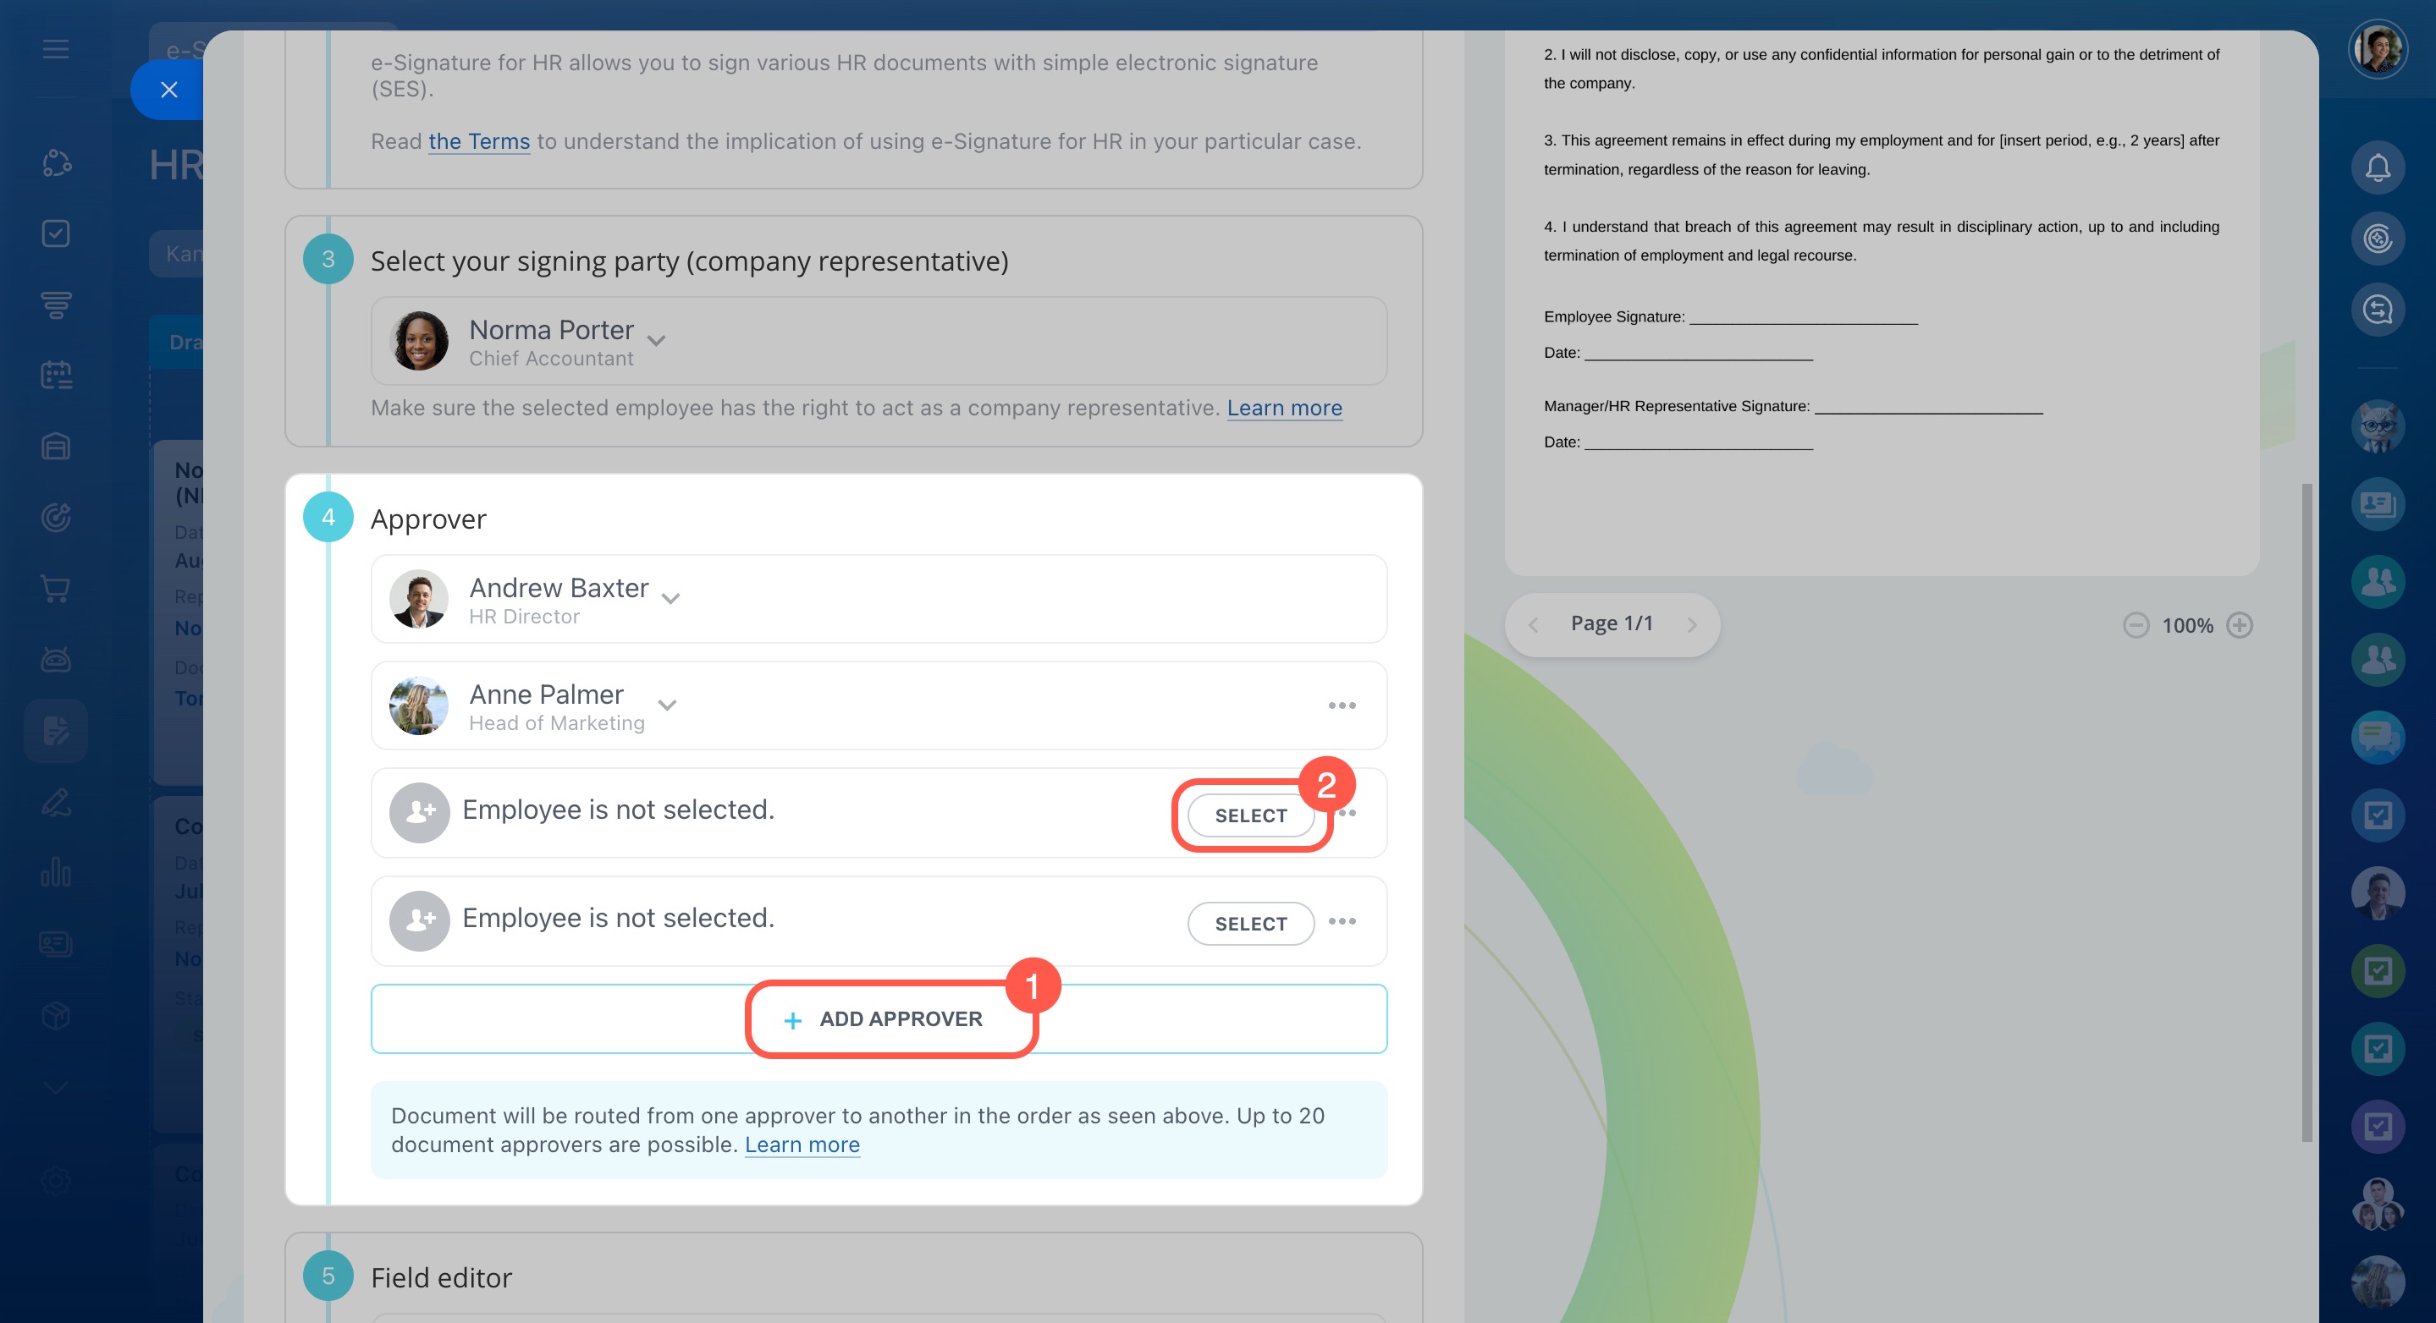Open the purple checkbox task icon in right panel
2436x1323 pixels.
(2378, 1126)
